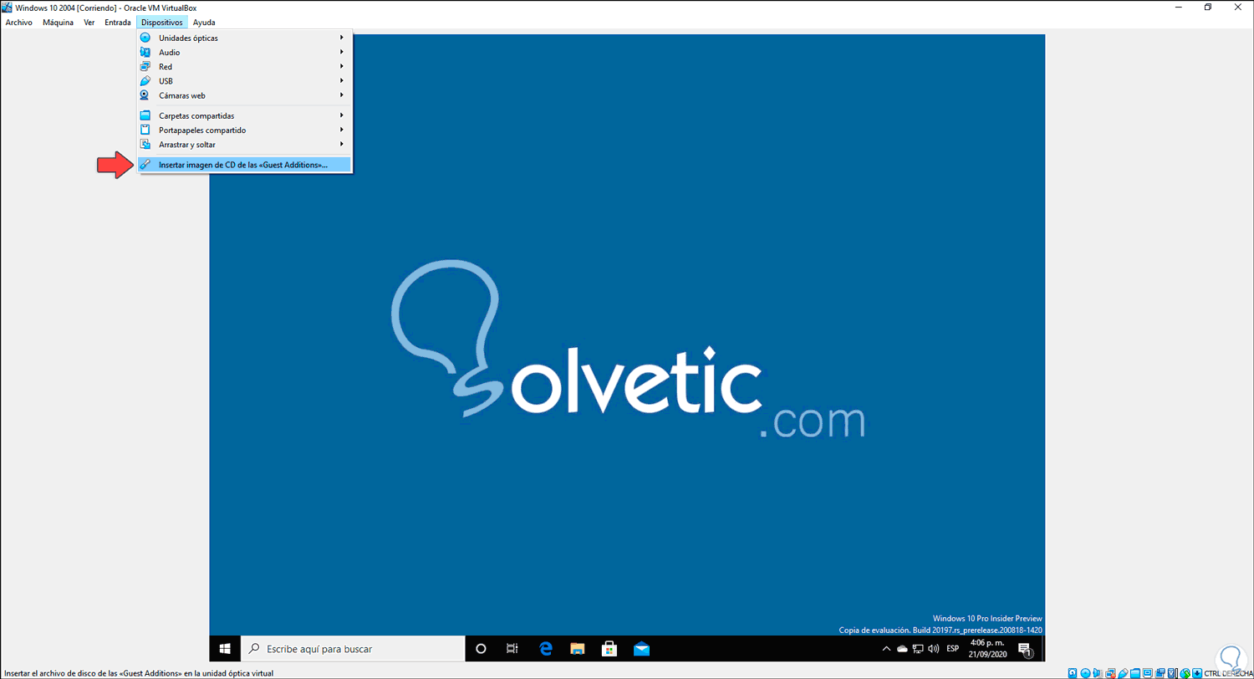The image size is (1254, 679).
Task: Open the Archivo menu
Action: 18,23
